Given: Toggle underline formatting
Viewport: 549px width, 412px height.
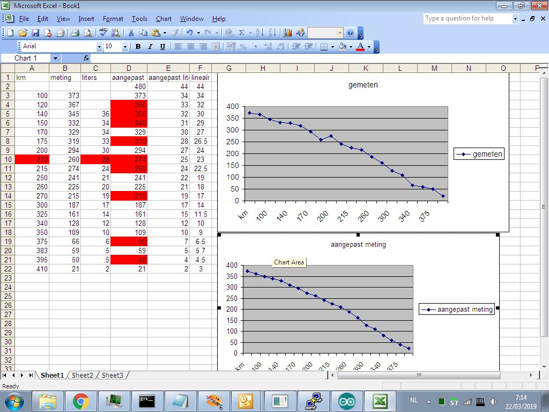Looking at the screenshot, I should click(162, 47).
